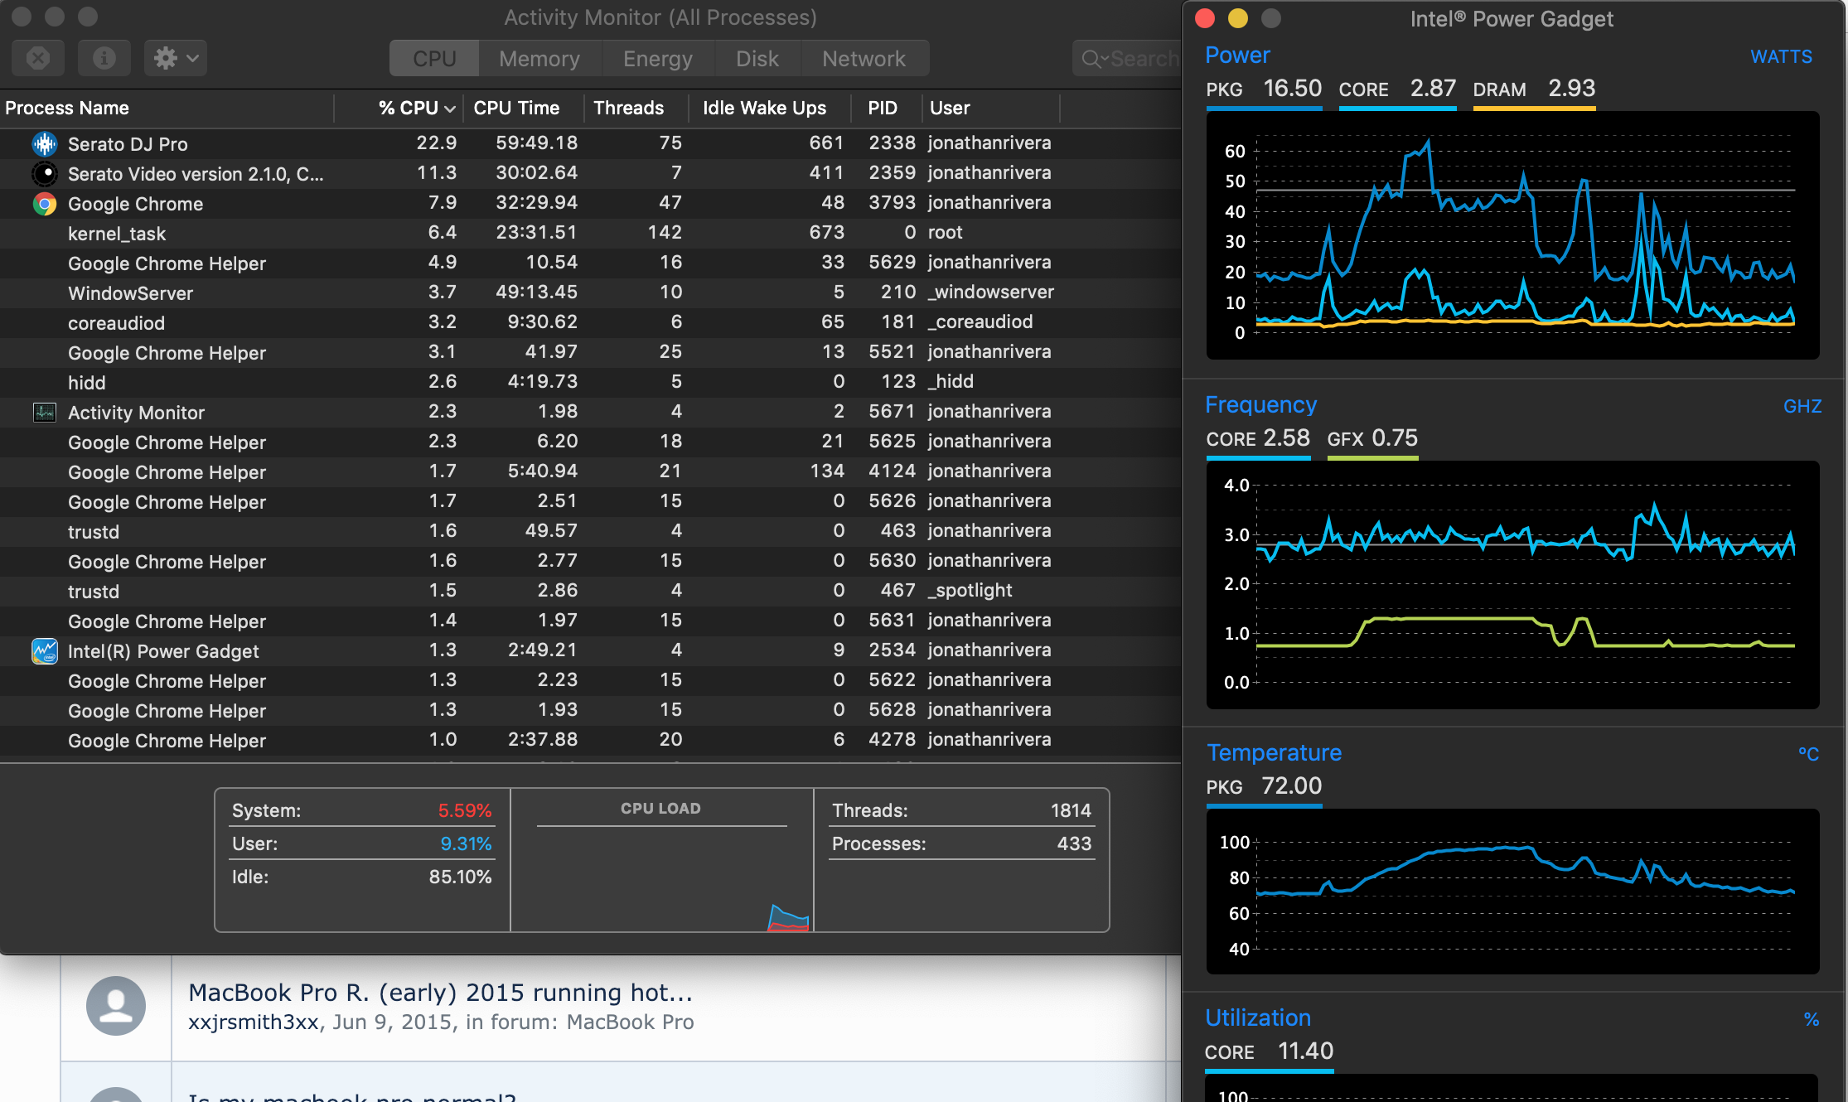The height and width of the screenshot is (1102, 1848).
Task: Click the CORE utilization reading 11.40
Action: coord(1305,1051)
